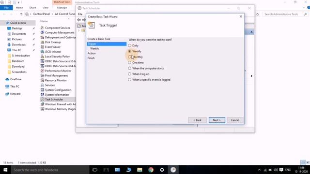The width and height of the screenshot is (310, 174).
Task: Select the Trigger wizard step
Action: coord(107,44)
